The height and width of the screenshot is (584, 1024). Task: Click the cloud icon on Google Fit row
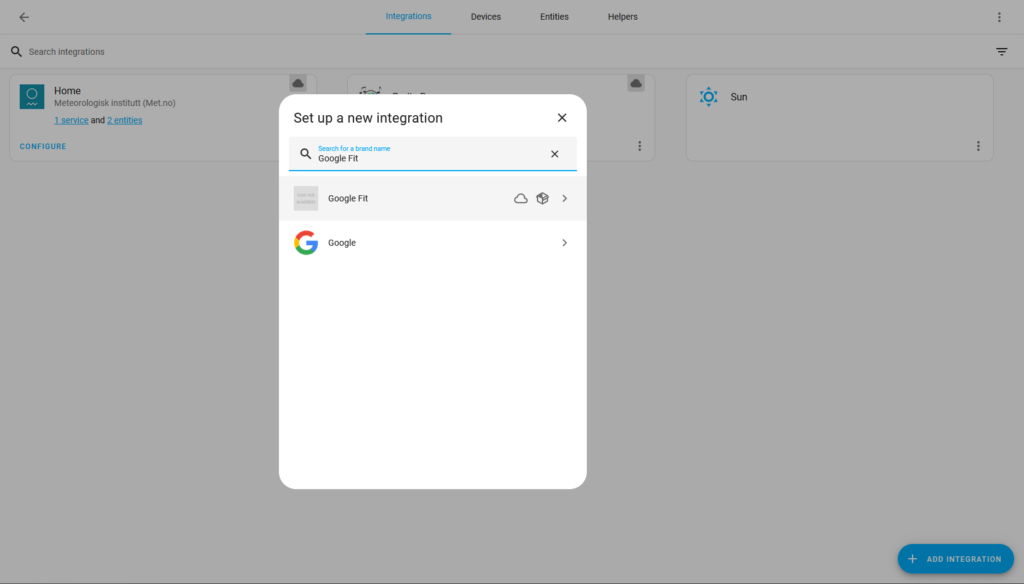click(x=521, y=198)
